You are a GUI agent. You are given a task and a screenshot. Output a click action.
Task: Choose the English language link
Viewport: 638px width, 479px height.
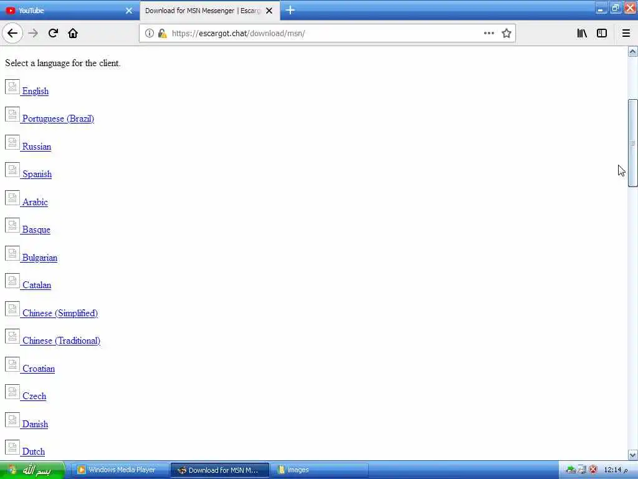tap(36, 91)
